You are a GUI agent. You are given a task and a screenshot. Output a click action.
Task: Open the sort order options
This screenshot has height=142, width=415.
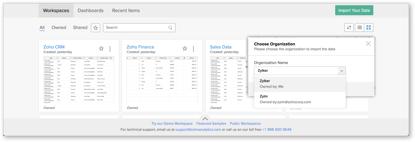coord(349,28)
